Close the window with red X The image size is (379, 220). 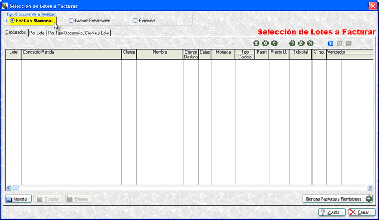click(x=373, y=6)
